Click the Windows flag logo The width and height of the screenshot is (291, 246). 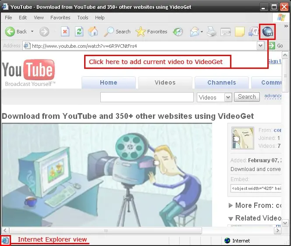point(281,18)
